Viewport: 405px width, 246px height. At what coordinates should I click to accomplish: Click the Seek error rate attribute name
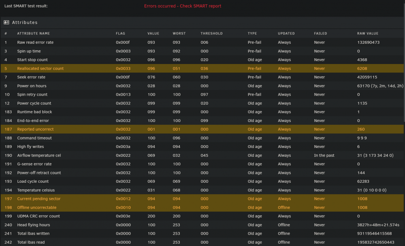point(31,77)
